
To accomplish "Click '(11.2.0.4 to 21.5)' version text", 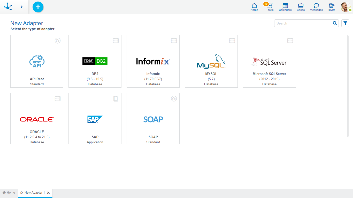I will (37, 137).
